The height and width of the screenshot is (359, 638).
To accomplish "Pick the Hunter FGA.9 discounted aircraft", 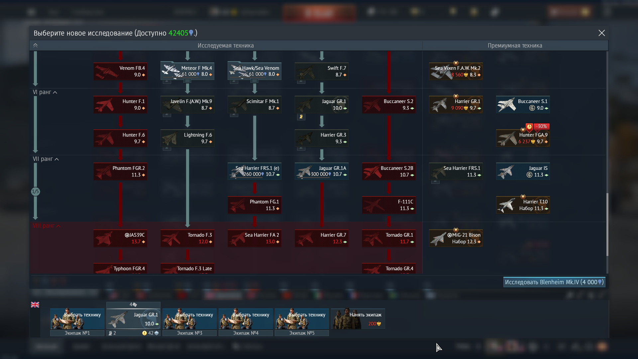I will [x=523, y=138].
